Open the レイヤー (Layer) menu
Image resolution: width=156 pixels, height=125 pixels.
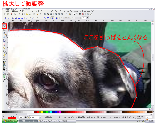(x=31, y=11)
